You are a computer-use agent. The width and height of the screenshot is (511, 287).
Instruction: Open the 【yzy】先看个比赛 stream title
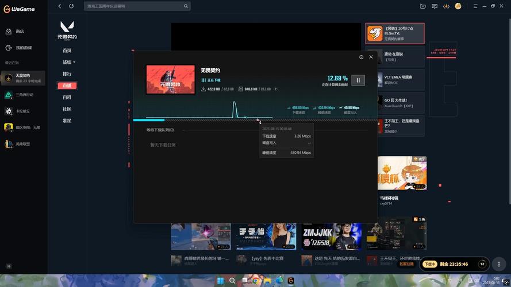(x=267, y=258)
